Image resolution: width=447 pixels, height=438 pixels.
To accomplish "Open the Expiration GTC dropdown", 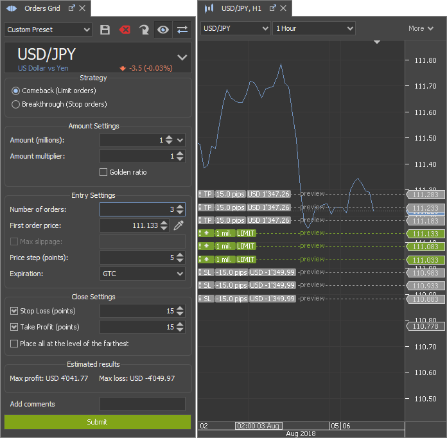I will point(143,274).
